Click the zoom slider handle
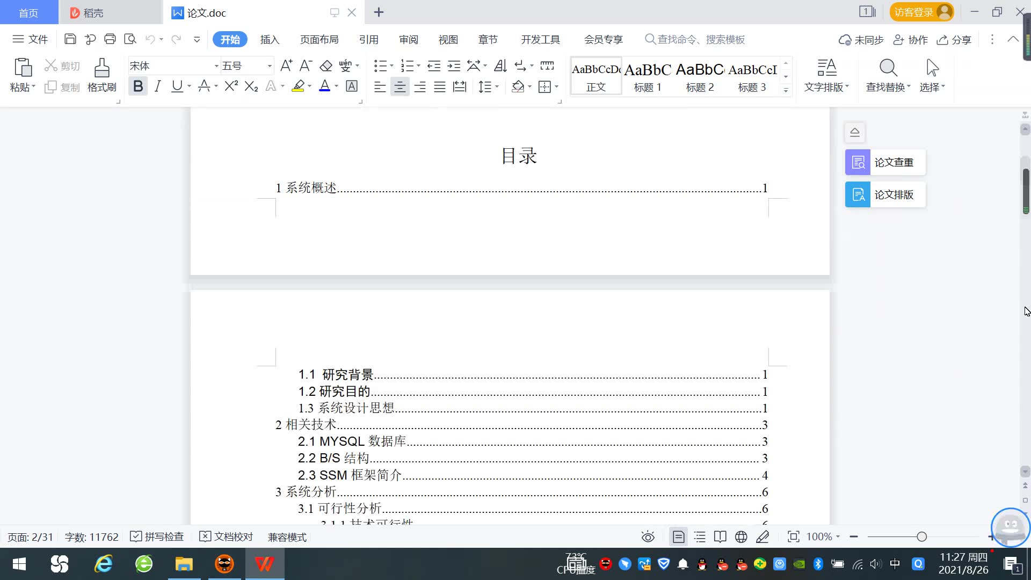 point(921,537)
